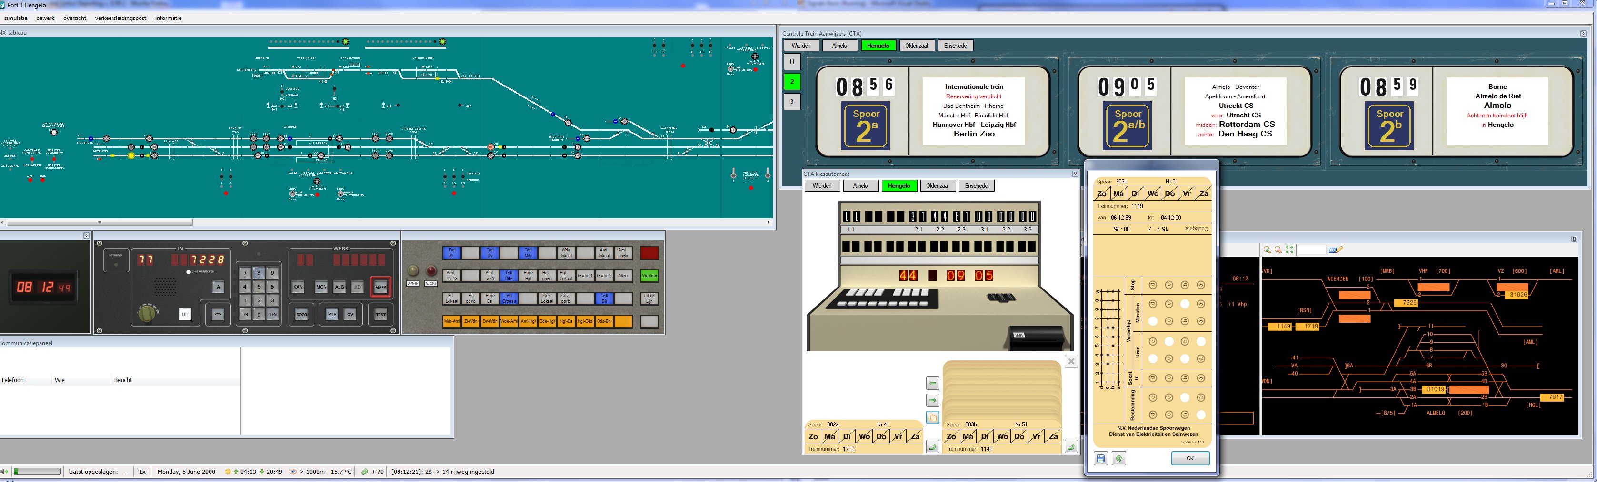Toggle the Vr day on the punch card dialog
1597x482 pixels.
[1187, 193]
